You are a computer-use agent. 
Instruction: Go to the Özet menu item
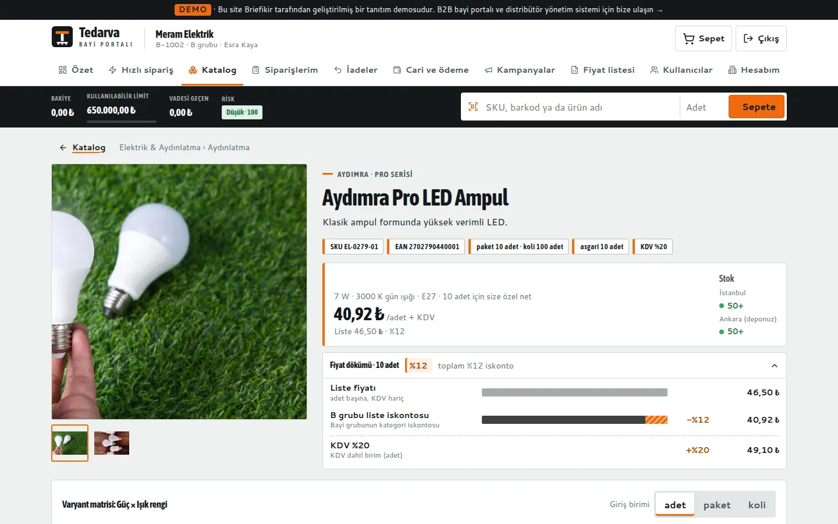click(x=76, y=70)
